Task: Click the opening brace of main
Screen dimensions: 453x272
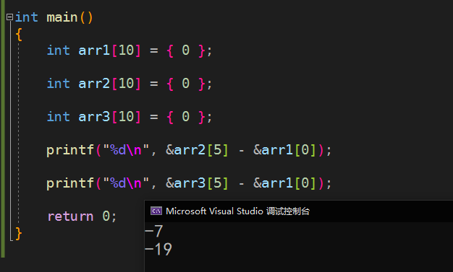Action: pyautogui.click(x=19, y=35)
